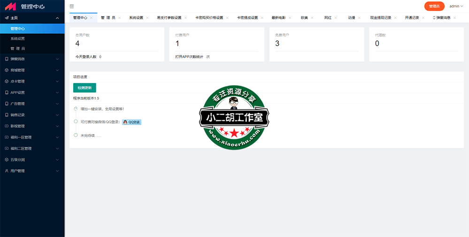The height and width of the screenshot is (237, 469).
Task: Click the red M logo in header
Action: coord(10,7)
